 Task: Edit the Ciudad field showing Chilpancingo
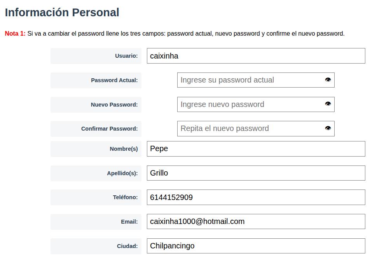click(x=256, y=246)
